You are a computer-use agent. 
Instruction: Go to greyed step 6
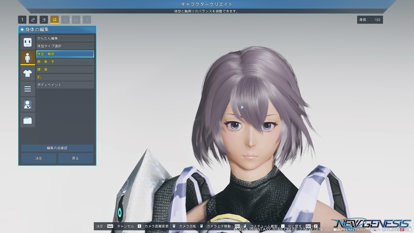pos(76,20)
